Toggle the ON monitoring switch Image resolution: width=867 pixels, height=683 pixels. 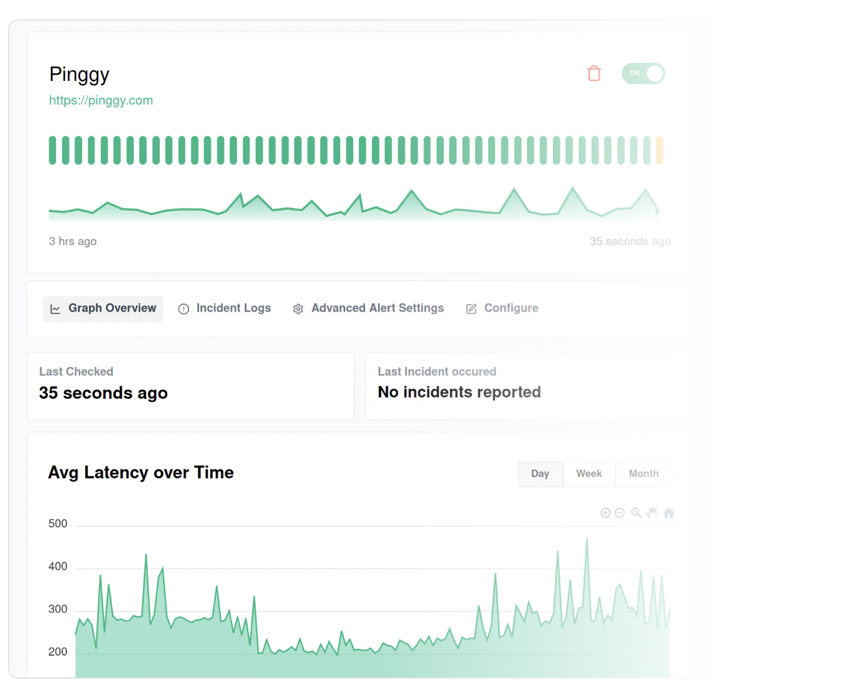point(643,73)
